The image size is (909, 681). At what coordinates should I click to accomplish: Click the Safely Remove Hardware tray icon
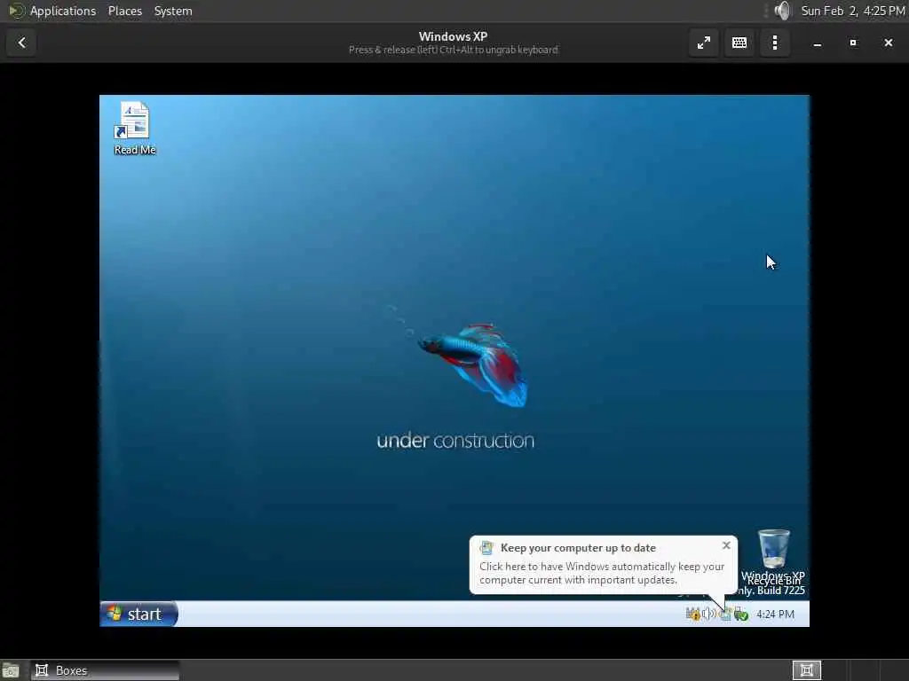pos(741,614)
